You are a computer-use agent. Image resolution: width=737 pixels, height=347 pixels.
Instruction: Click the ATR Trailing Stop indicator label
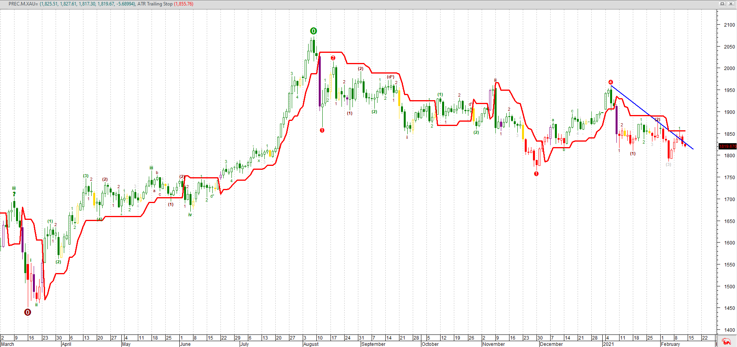(155, 4)
